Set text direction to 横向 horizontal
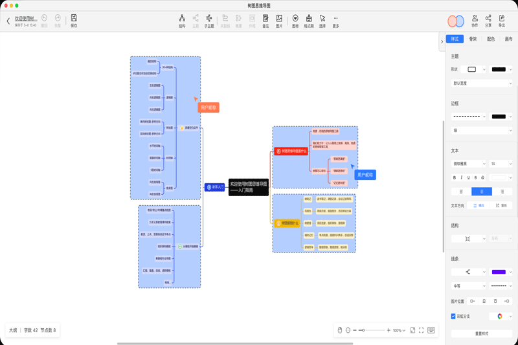 (x=479, y=205)
